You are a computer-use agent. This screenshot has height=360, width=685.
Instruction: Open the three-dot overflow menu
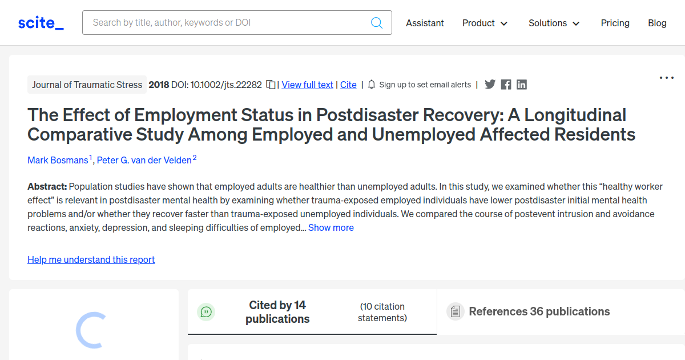(666, 77)
